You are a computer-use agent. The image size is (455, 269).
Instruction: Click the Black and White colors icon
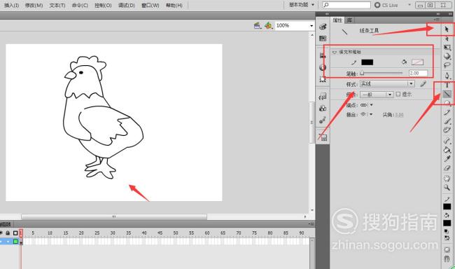[447, 232]
